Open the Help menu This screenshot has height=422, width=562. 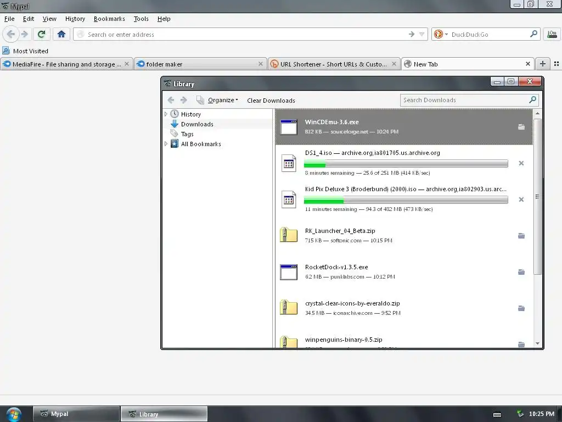tap(164, 19)
